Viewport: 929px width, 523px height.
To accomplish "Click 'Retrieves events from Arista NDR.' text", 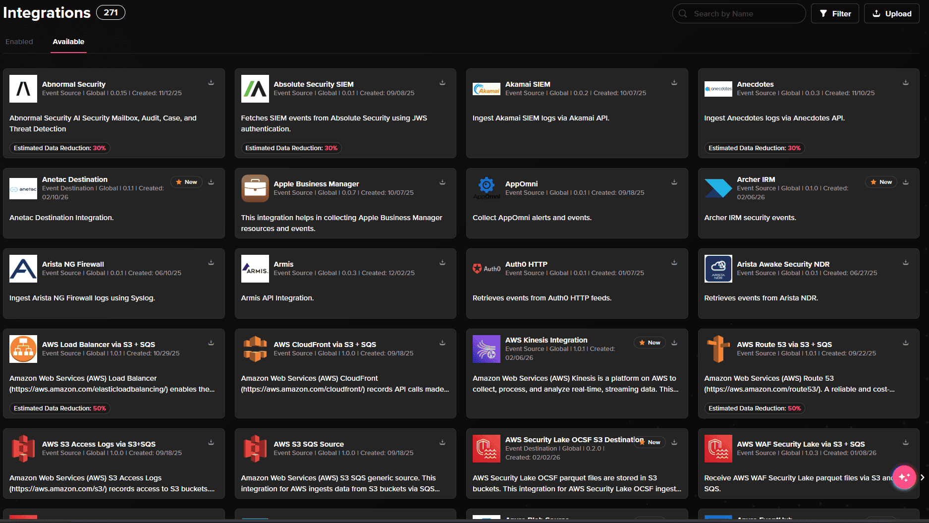I will [761, 298].
